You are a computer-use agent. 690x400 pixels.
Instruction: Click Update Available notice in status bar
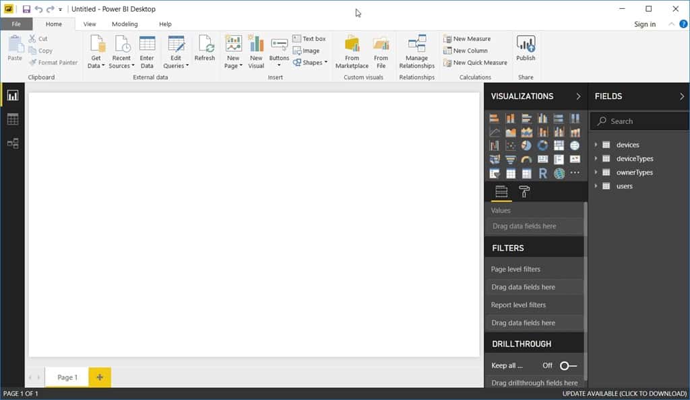pyautogui.click(x=625, y=393)
